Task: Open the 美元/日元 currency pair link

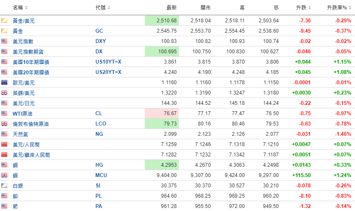Action: click(x=24, y=103)
